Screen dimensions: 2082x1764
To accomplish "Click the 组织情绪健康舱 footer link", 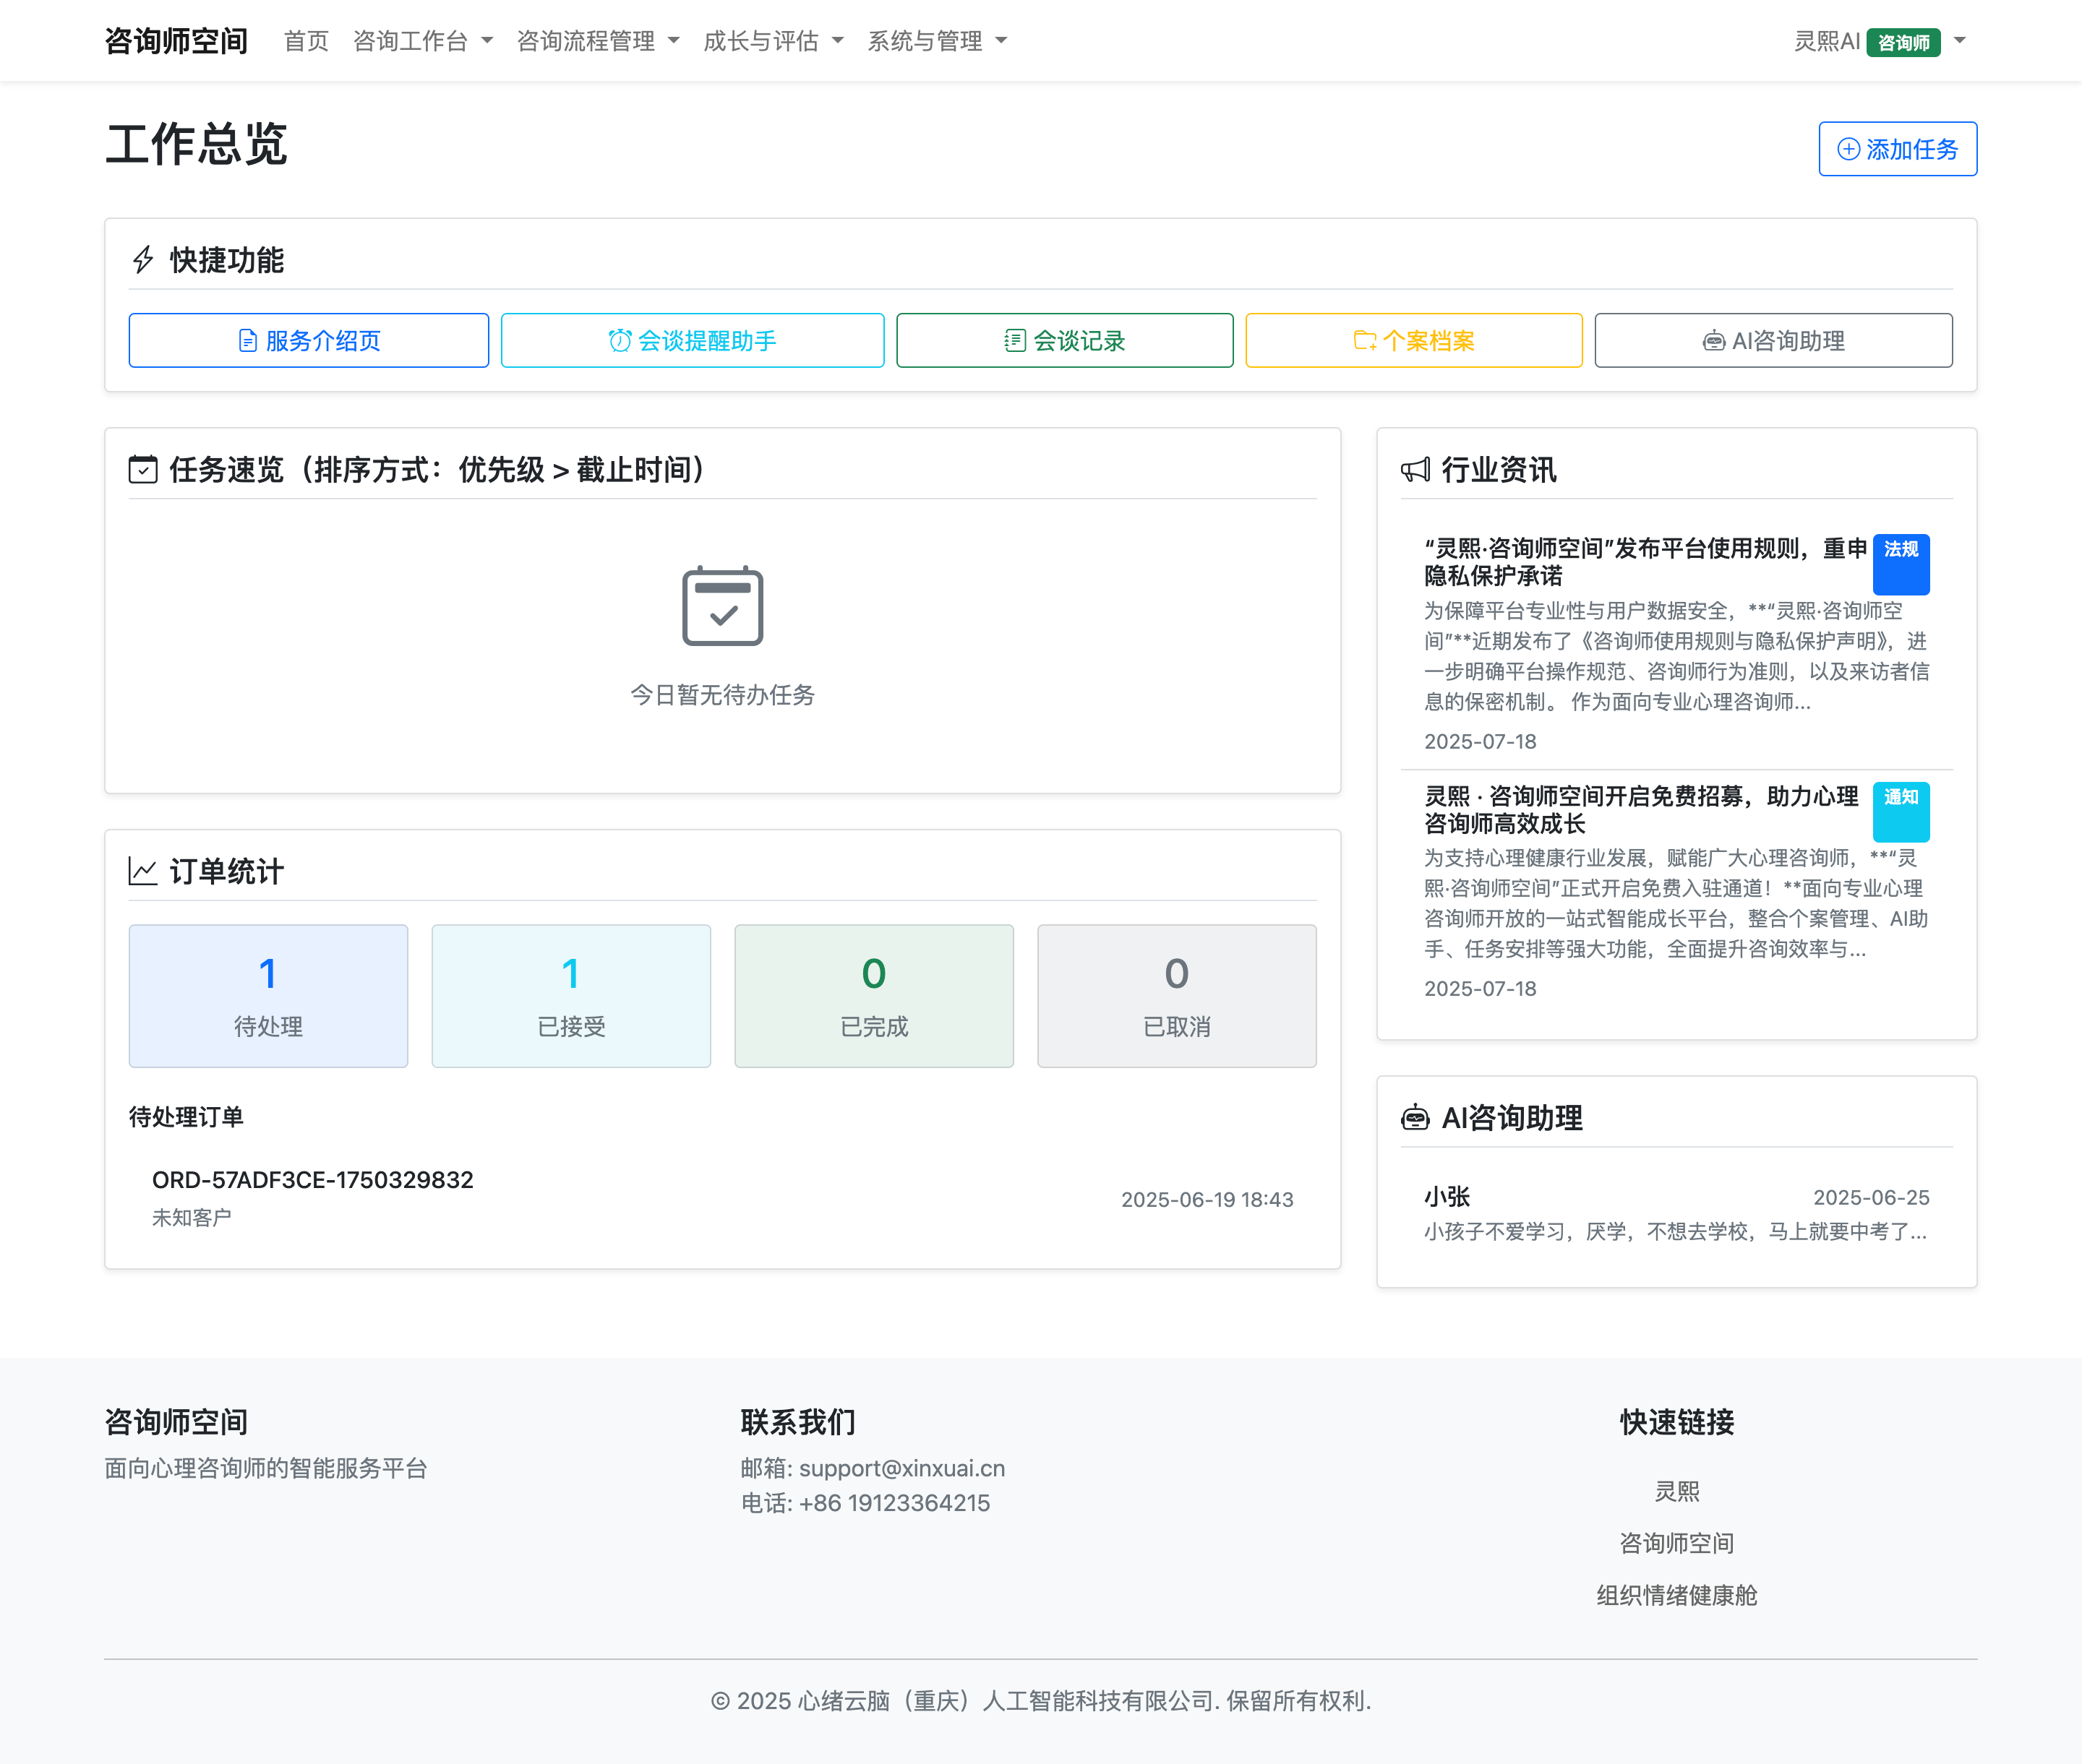I will point(1676,1595).
